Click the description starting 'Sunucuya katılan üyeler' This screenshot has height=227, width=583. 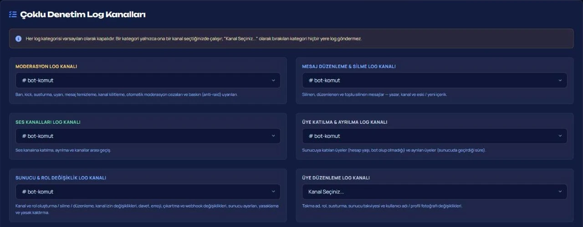tap(394, 150)
